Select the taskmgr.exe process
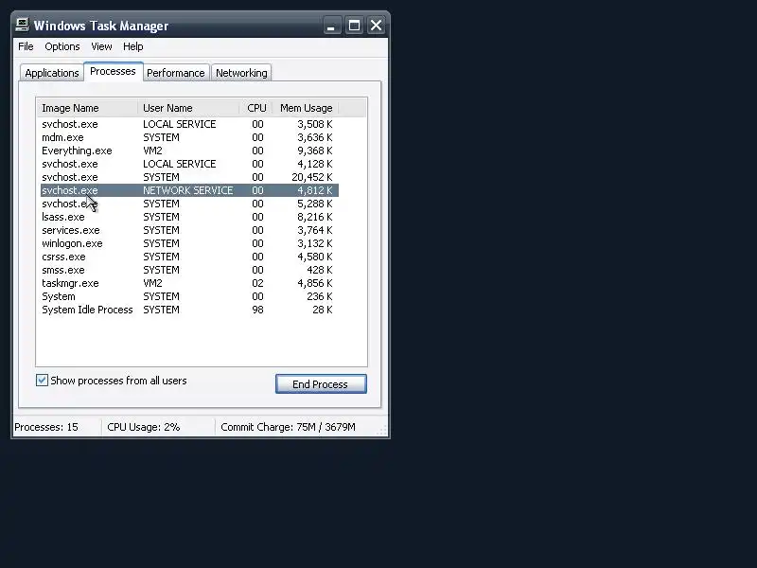The height and width of the screenshot is (568, 757). pos(189,283)
